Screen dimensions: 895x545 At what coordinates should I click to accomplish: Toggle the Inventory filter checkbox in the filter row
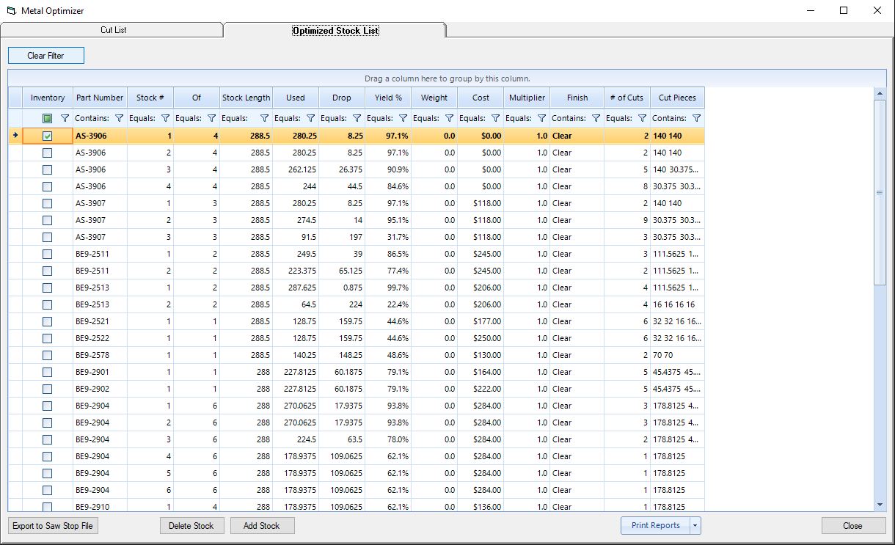tap(48, 118)
